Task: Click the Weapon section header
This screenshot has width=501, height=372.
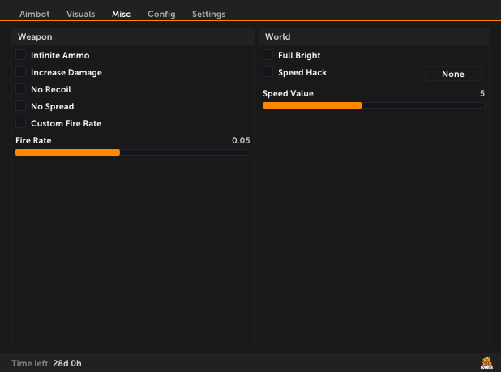Action: [133, 36]
